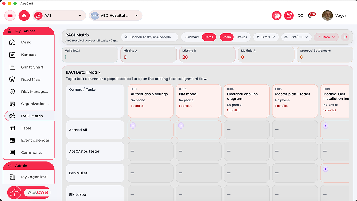Switch to Summary view
The width and height of the screenshot is (357, 201).
pyautogui.click(x=192, y=37)
